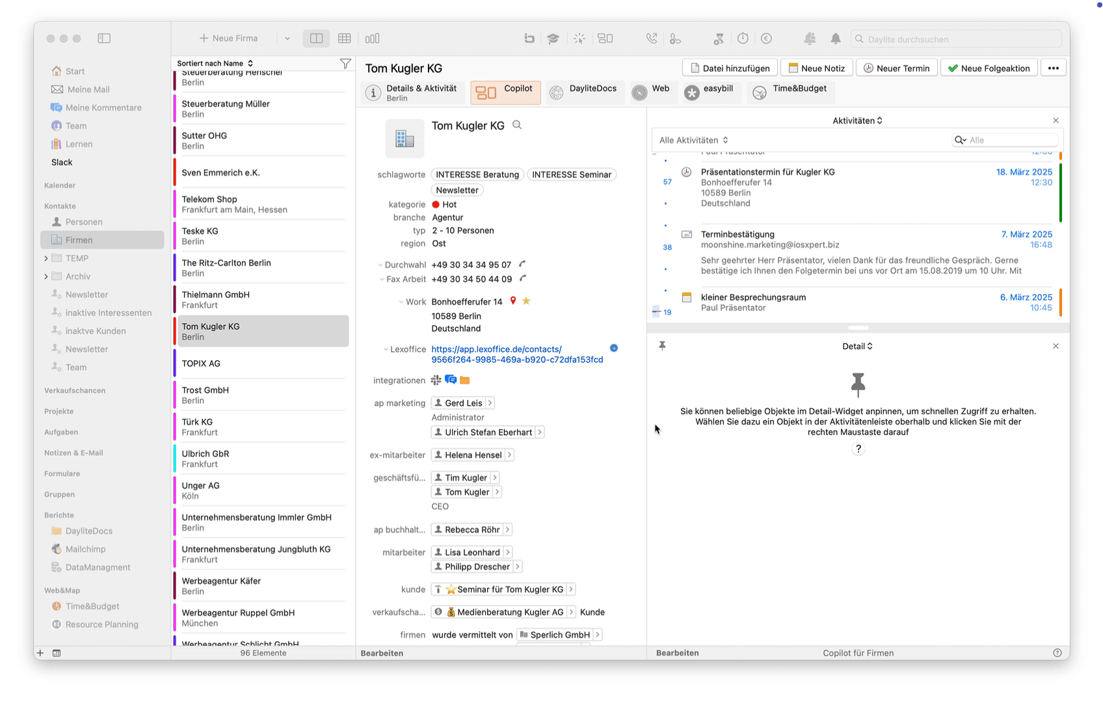Viewport: 1103px width, 705px height.
Task: Open the euro billing icon
Action: [x=767, y=38]
